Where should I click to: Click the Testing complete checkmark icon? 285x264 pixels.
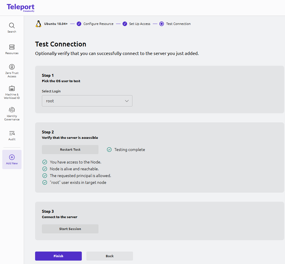(x=109, y=150)
